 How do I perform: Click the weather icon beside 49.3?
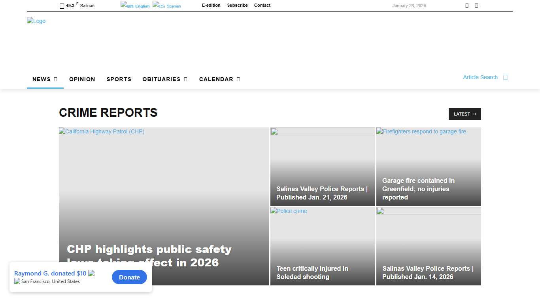(x=62, y=6)
